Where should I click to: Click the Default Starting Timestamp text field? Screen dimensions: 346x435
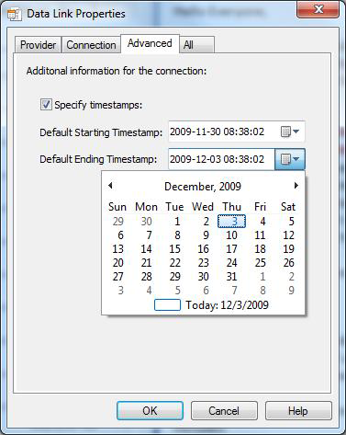(x=222, y=132)
